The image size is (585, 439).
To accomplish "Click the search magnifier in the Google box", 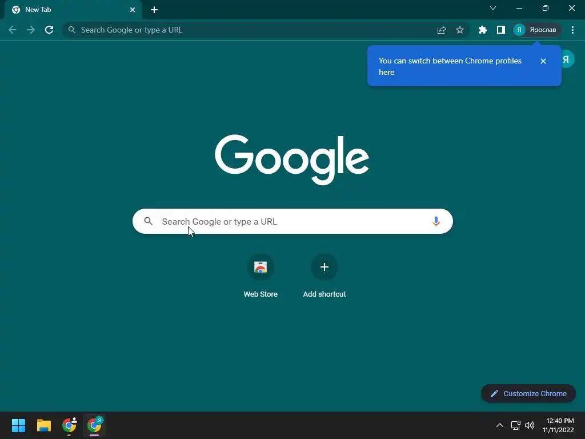I will [x=148, y=221].
